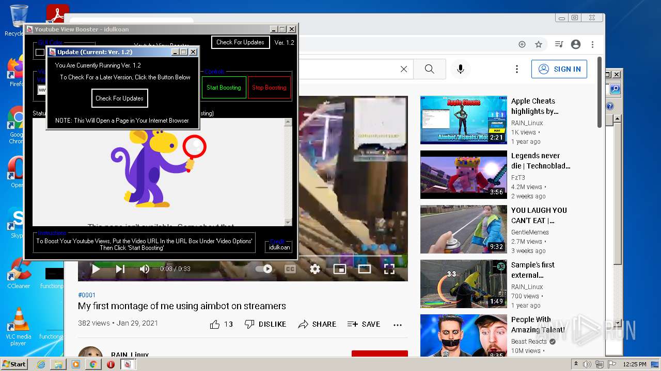Click SAVE to playlist button
Viewport: 661px width, 371px height.
coord(364,324)
